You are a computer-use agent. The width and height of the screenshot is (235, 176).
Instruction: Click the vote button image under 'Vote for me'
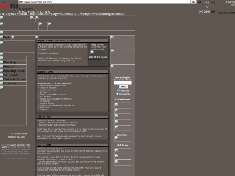click(98, 52)
